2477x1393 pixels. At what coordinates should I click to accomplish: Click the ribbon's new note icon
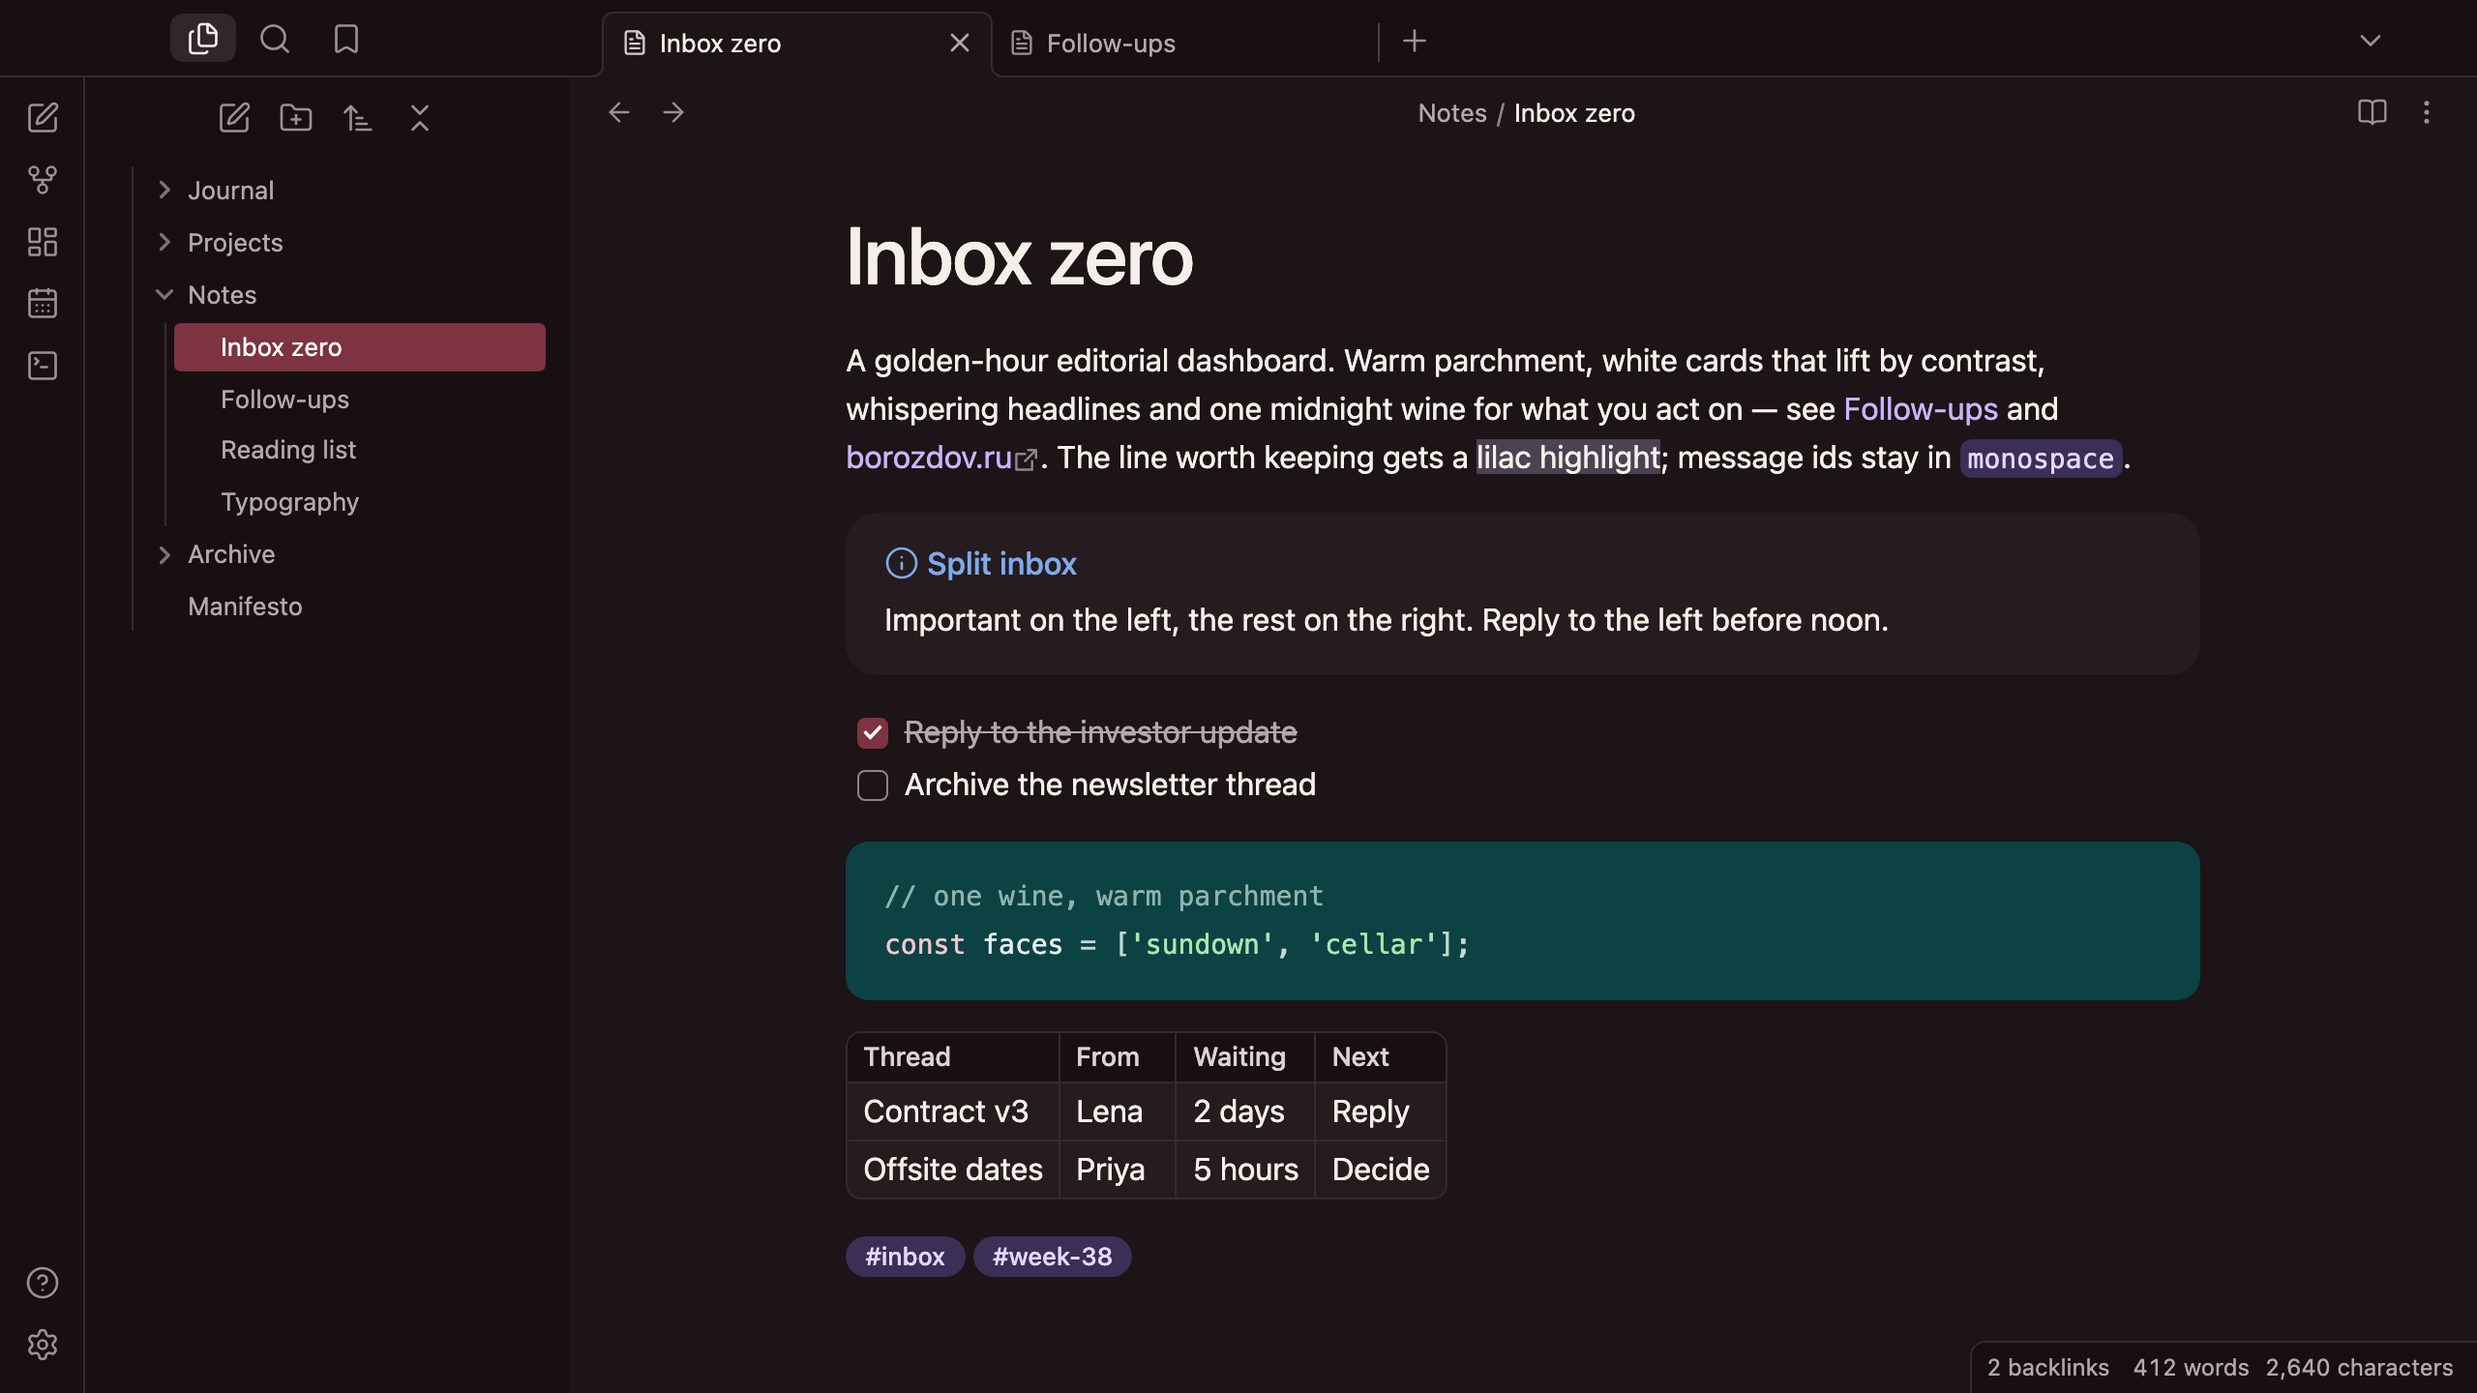pyautogui.click(x=43, y=118)
